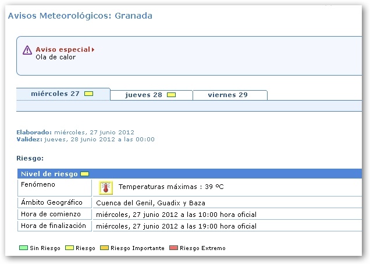Click the Avisos Meteorológicos: Granada heading
Image resolution: width=370 pixels, height=264 pixels.
80,16
